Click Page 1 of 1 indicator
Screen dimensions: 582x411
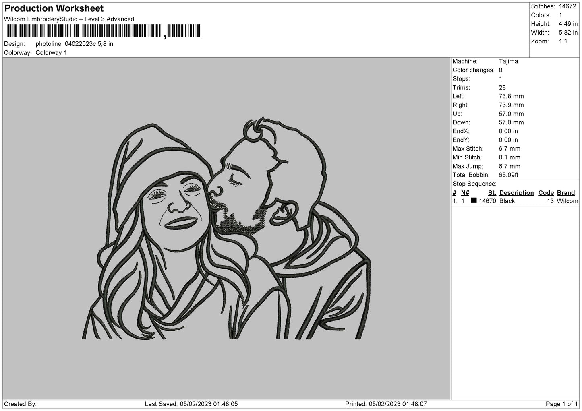[562, 404]
